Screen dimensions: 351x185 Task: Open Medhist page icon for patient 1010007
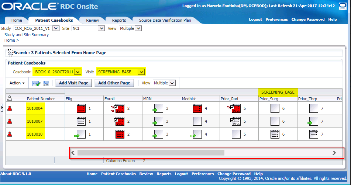point(197,121)
